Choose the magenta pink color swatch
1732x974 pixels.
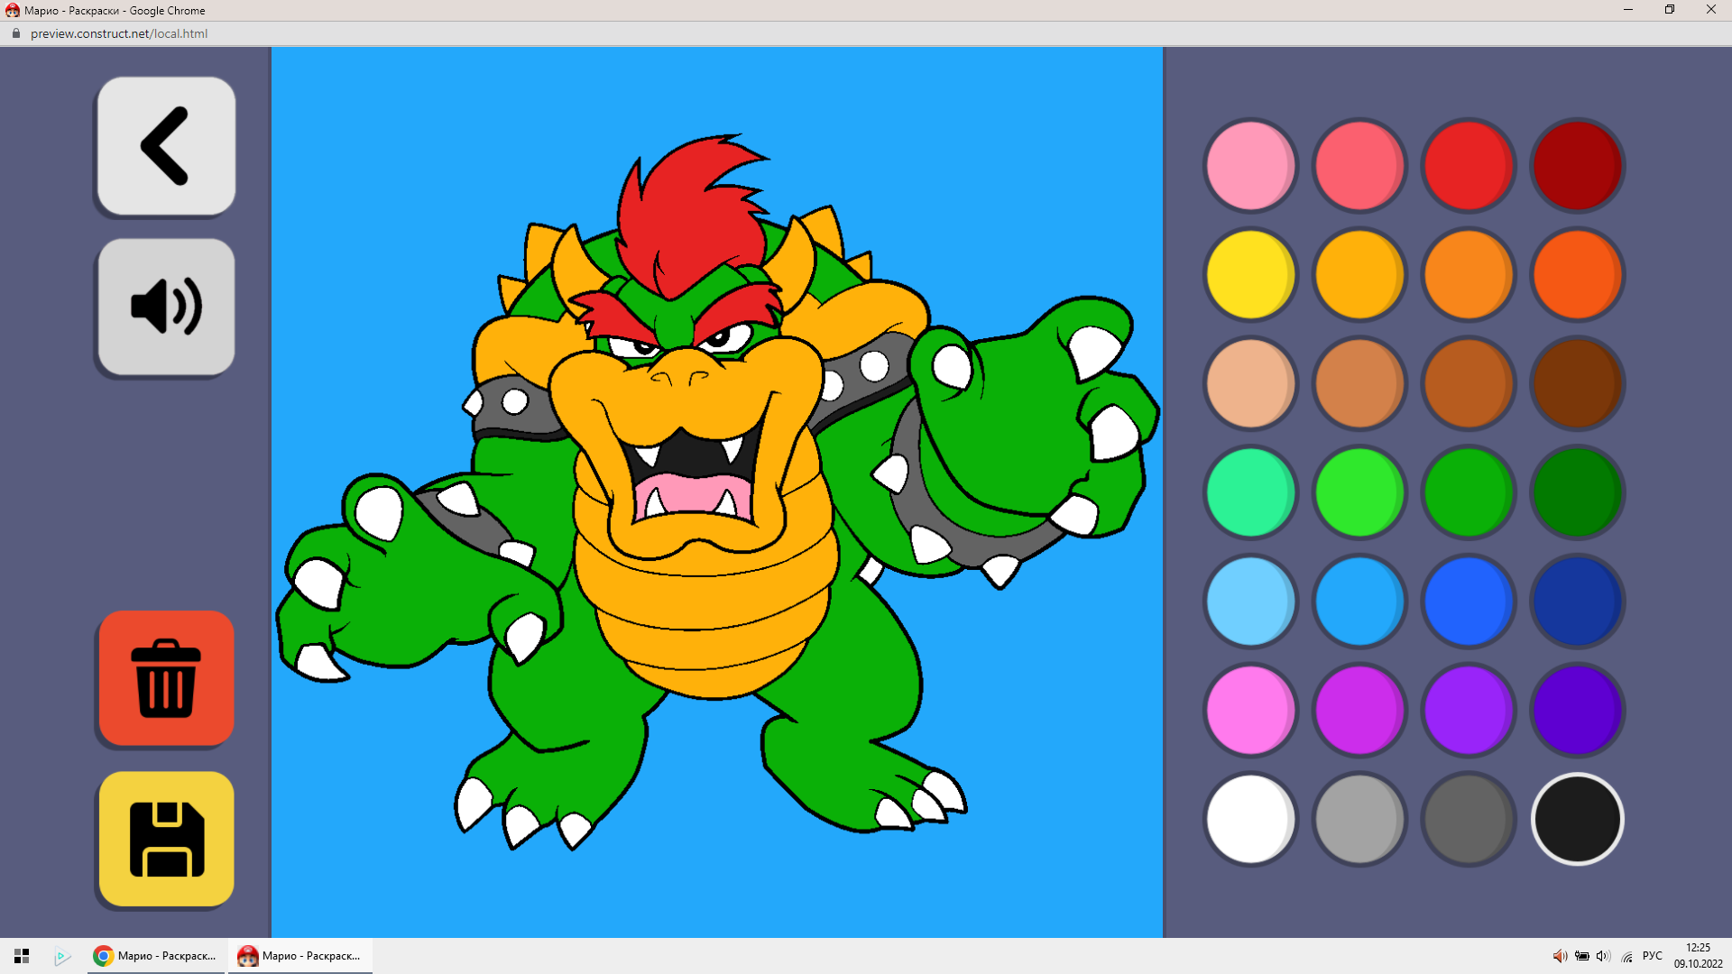pos(1250,710)
